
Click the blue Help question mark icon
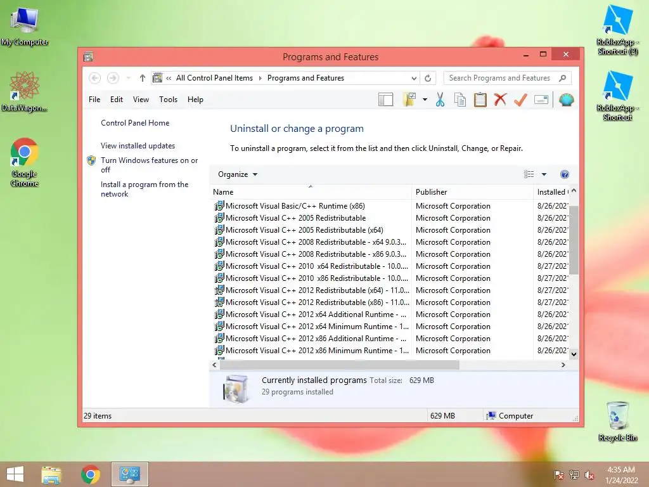click(x=564, y=174)
